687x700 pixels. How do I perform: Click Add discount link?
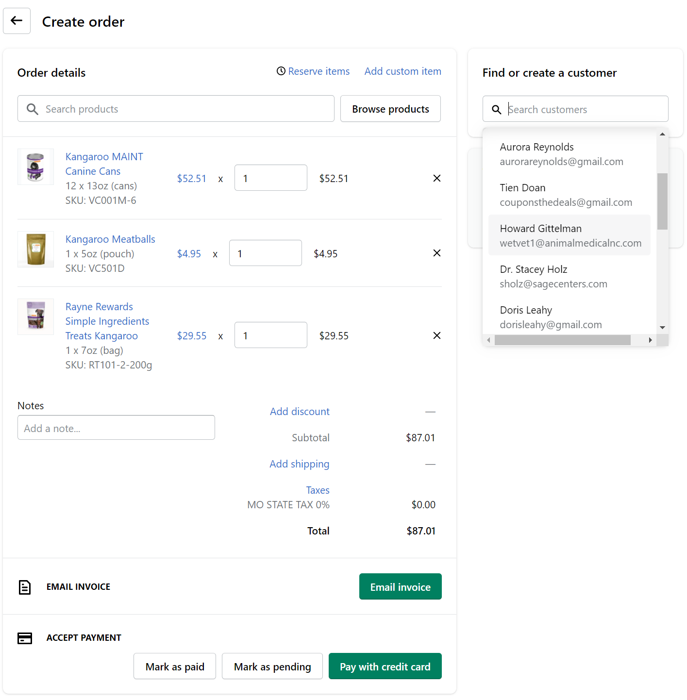click(300, 412)
